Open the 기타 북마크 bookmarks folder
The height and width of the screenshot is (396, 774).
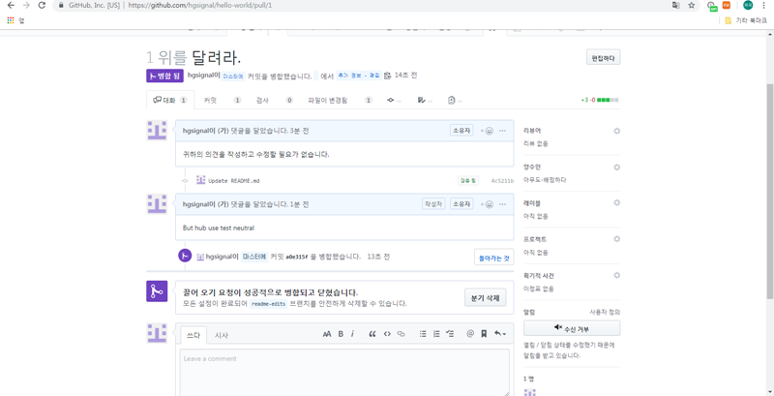745,20
